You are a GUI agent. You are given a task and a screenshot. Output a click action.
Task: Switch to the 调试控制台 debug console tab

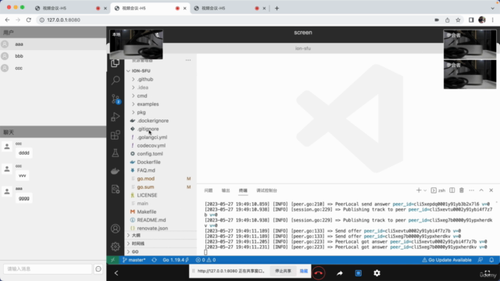pyautogui.click(x=266, y=190)
